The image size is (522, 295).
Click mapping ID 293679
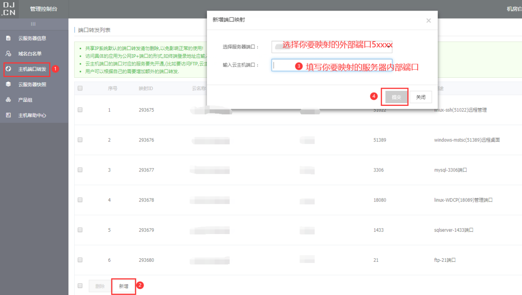click(146, 230)
